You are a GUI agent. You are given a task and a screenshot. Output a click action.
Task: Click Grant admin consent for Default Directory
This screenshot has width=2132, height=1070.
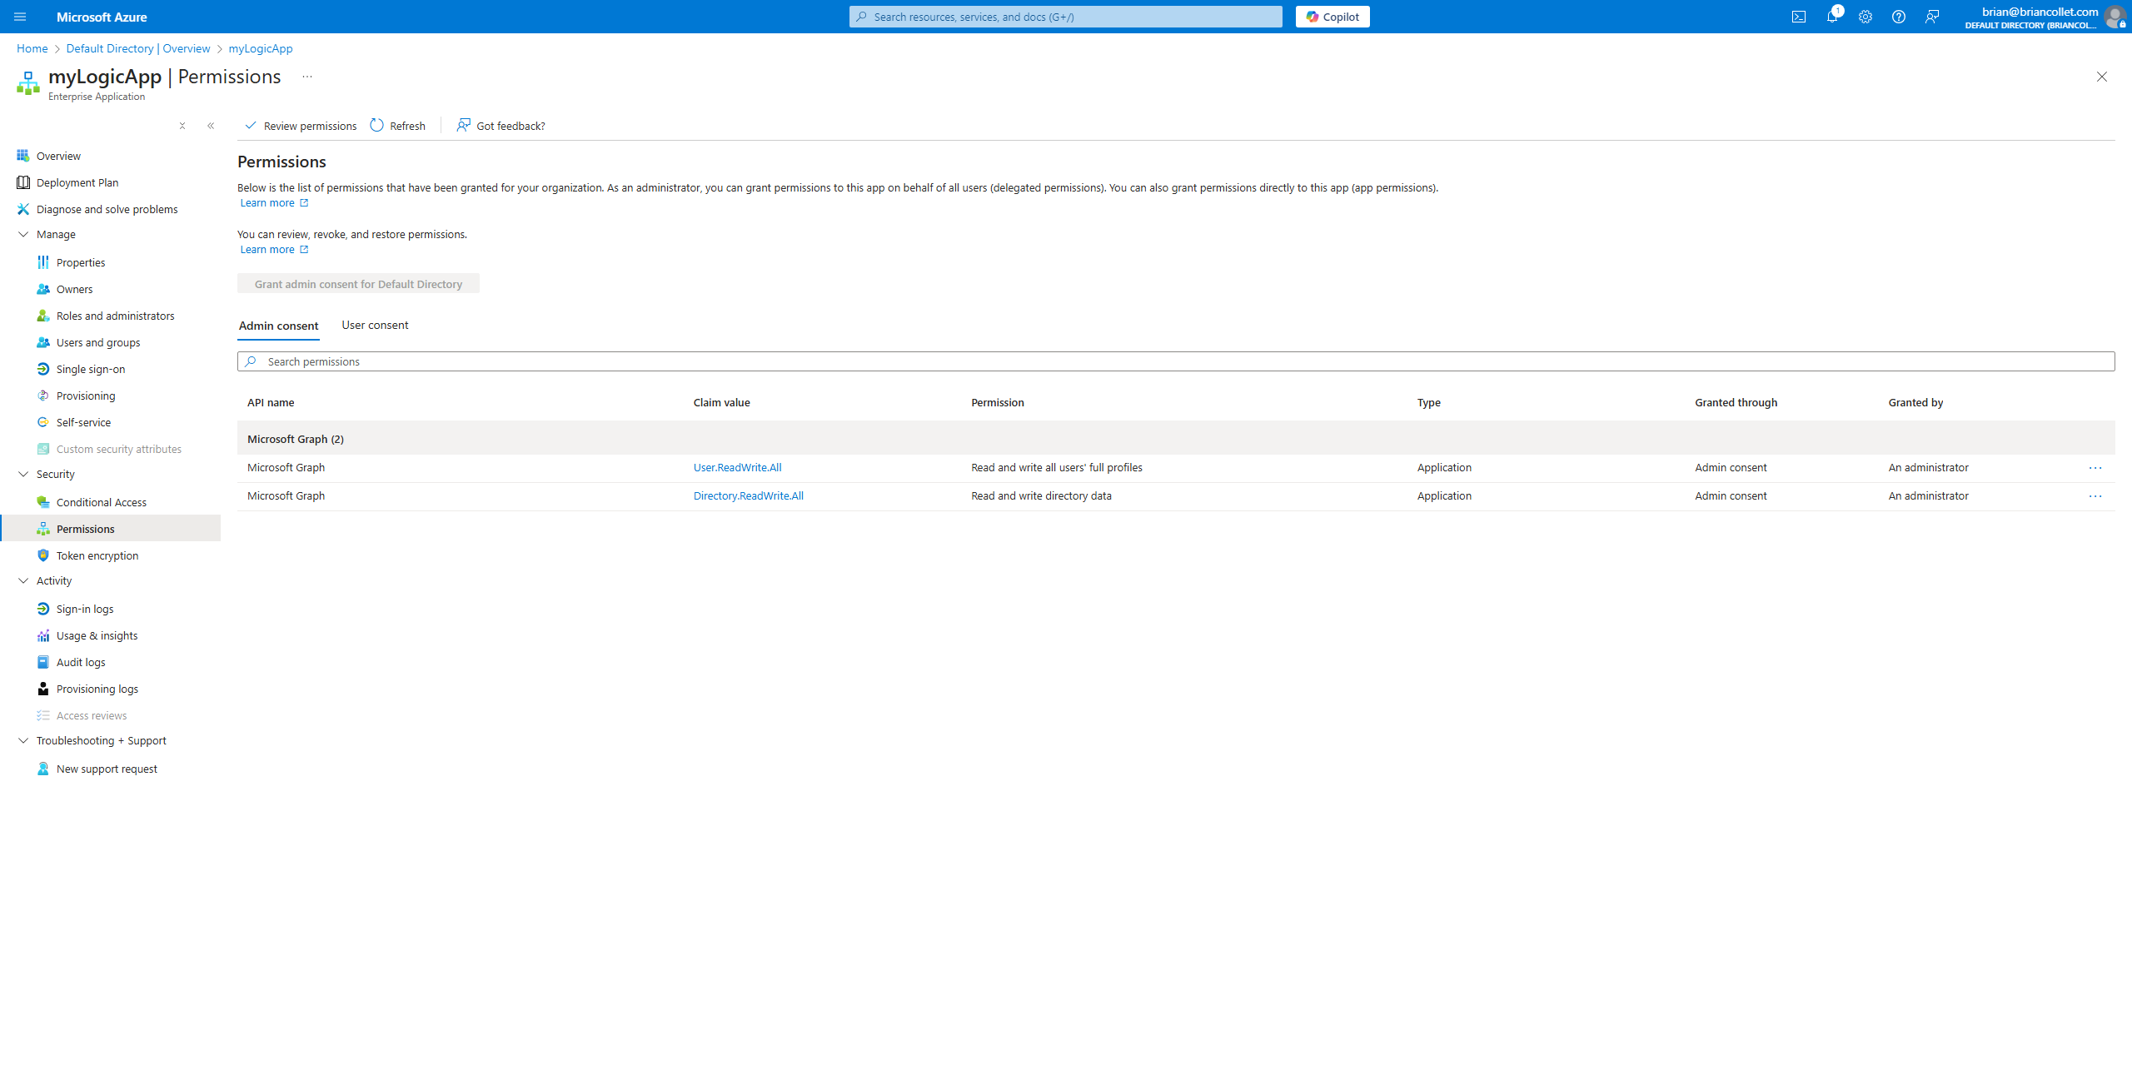tap(358, 284)
